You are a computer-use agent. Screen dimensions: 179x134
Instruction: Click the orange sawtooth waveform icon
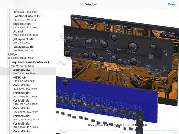(77, 38)
